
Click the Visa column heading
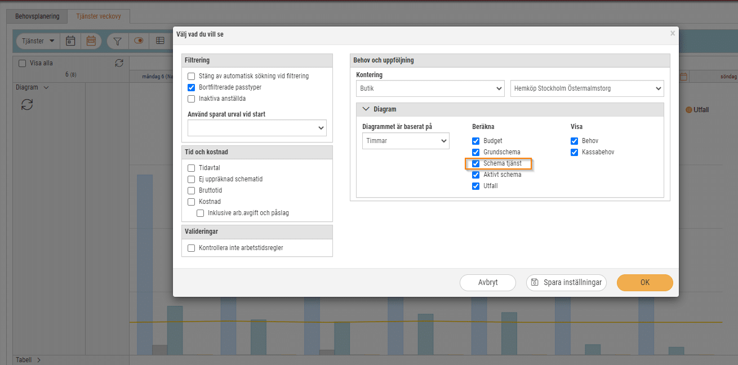tap(576, 127)
